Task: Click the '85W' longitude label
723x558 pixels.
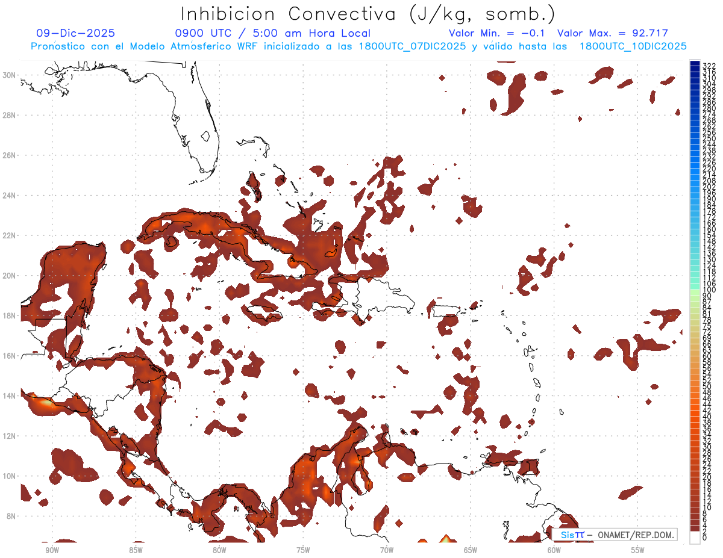Action: (x=136, y=550)
